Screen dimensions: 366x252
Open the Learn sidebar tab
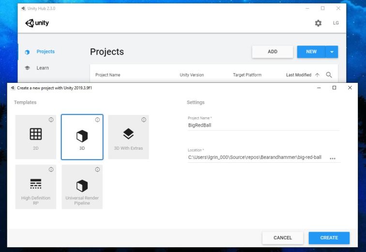[43, 68]
